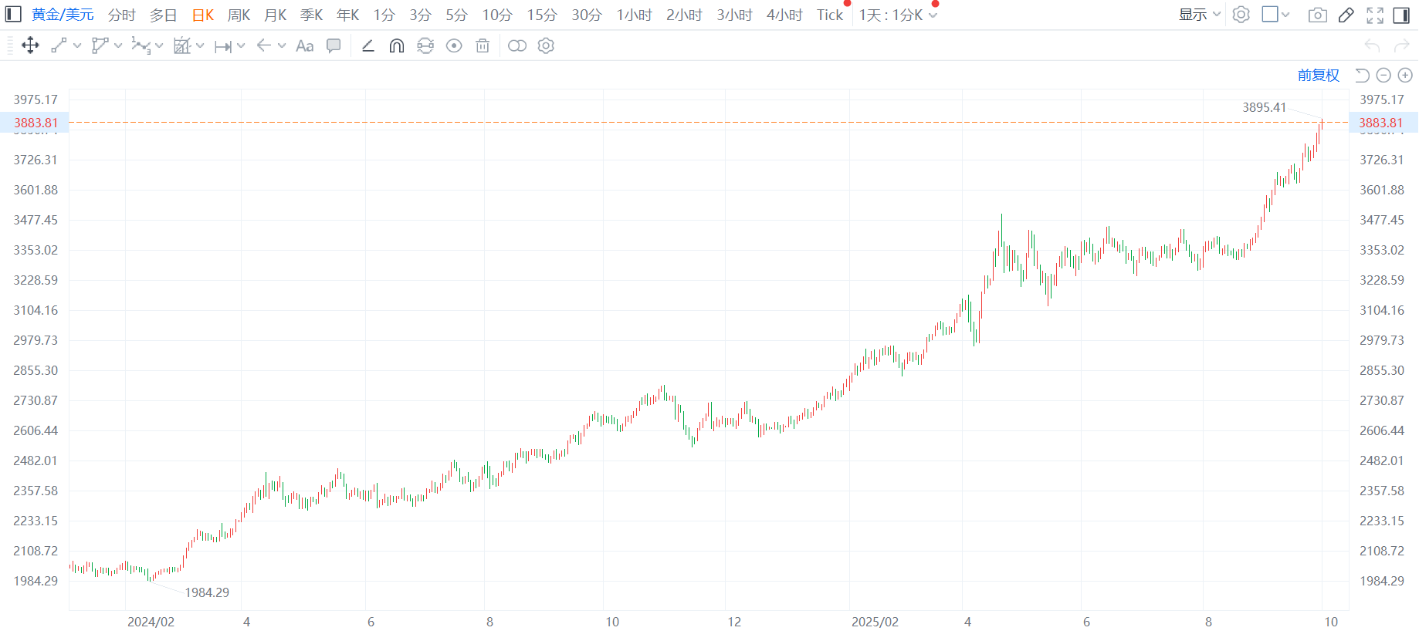
Task: Add a speech bubble comment annotation
Action: click(x=334, y=46)
